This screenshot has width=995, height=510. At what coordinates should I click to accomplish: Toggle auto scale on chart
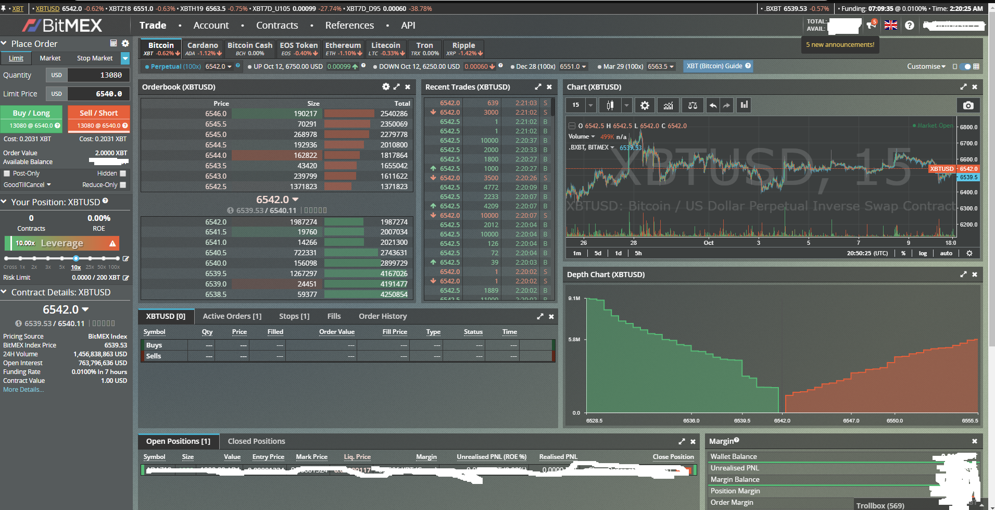pos(946,253)
